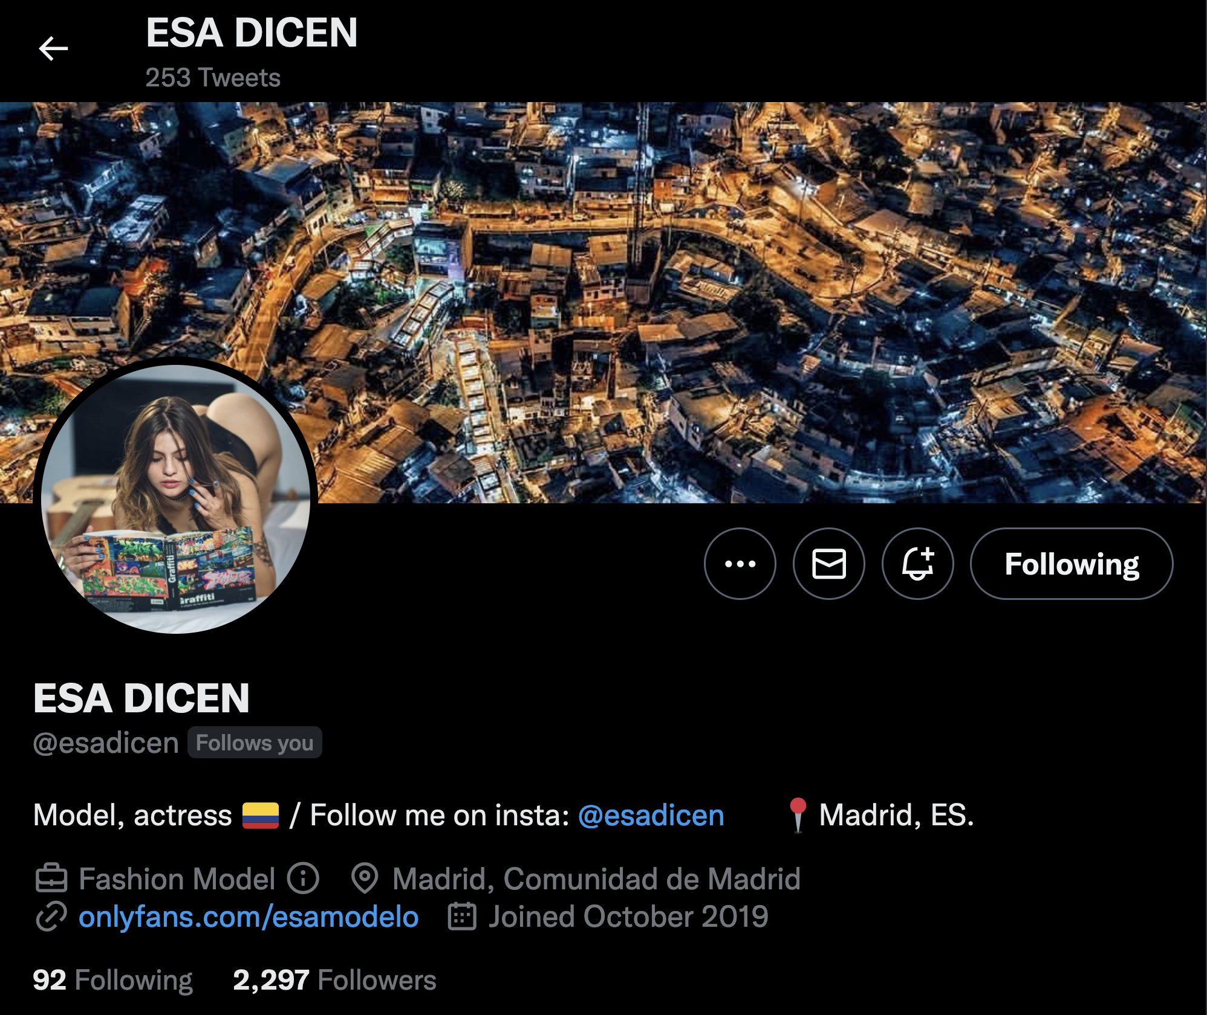Go back using the left arrow

[x=53, y=48]
